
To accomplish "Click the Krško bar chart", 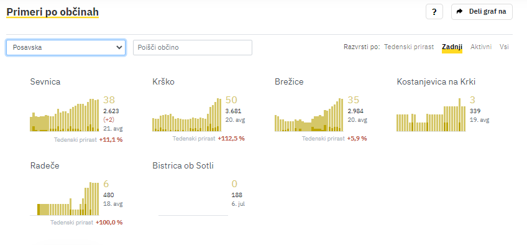I will (x=187, y=114).
